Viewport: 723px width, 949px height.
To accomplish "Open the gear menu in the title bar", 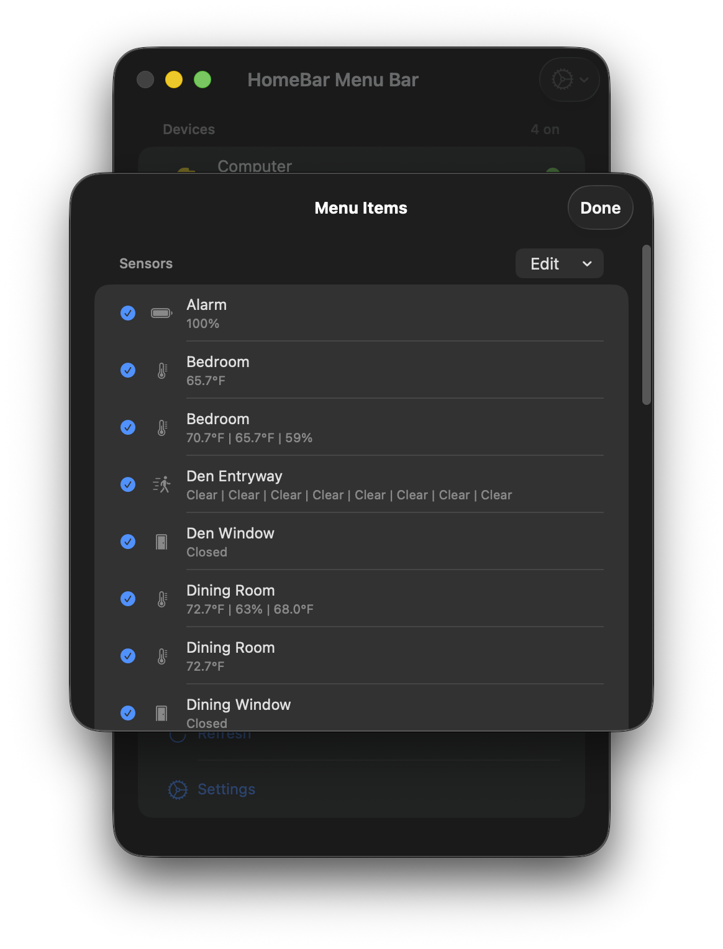I will tap(569, 79).
